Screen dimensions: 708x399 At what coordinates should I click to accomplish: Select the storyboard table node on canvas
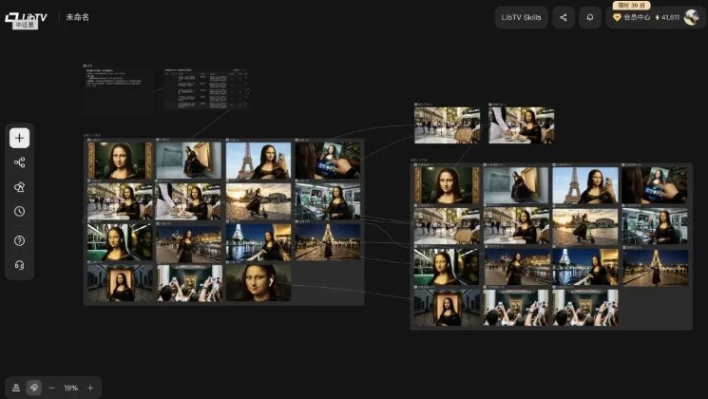(x=205, y=89)
